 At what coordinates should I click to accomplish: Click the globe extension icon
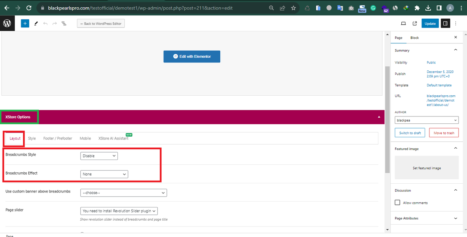tap(329, 8)
